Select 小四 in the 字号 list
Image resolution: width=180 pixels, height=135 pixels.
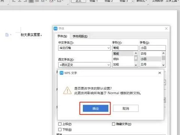click(150, 59)
